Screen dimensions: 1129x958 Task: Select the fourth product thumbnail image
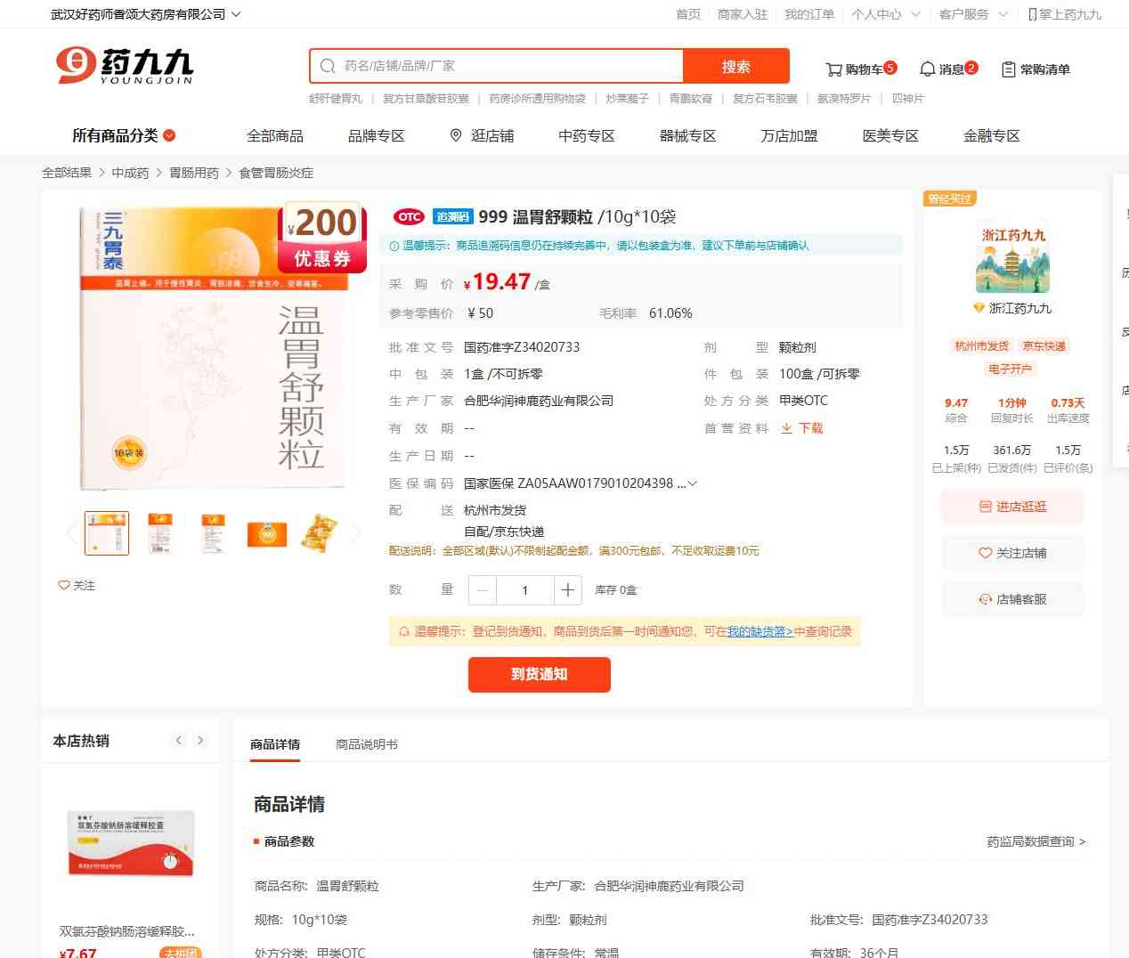pos(267,533)
